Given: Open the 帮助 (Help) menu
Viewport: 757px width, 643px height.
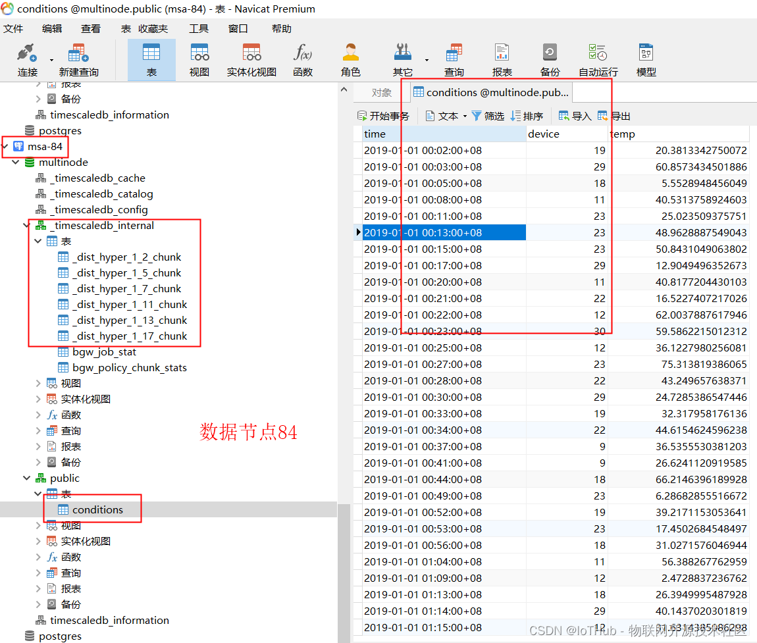Looking at the screenshot, I should pyautogui.click(x=282, y=28).
